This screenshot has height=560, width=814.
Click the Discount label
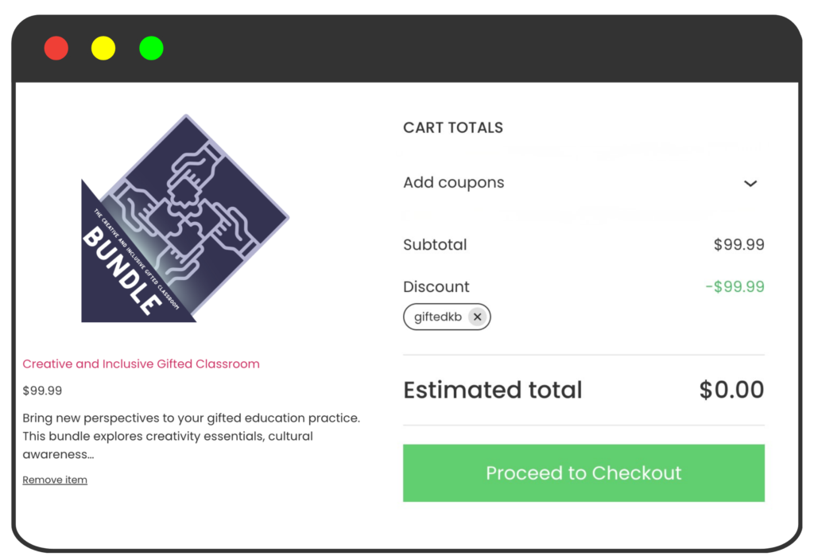[x=436, y=287]
